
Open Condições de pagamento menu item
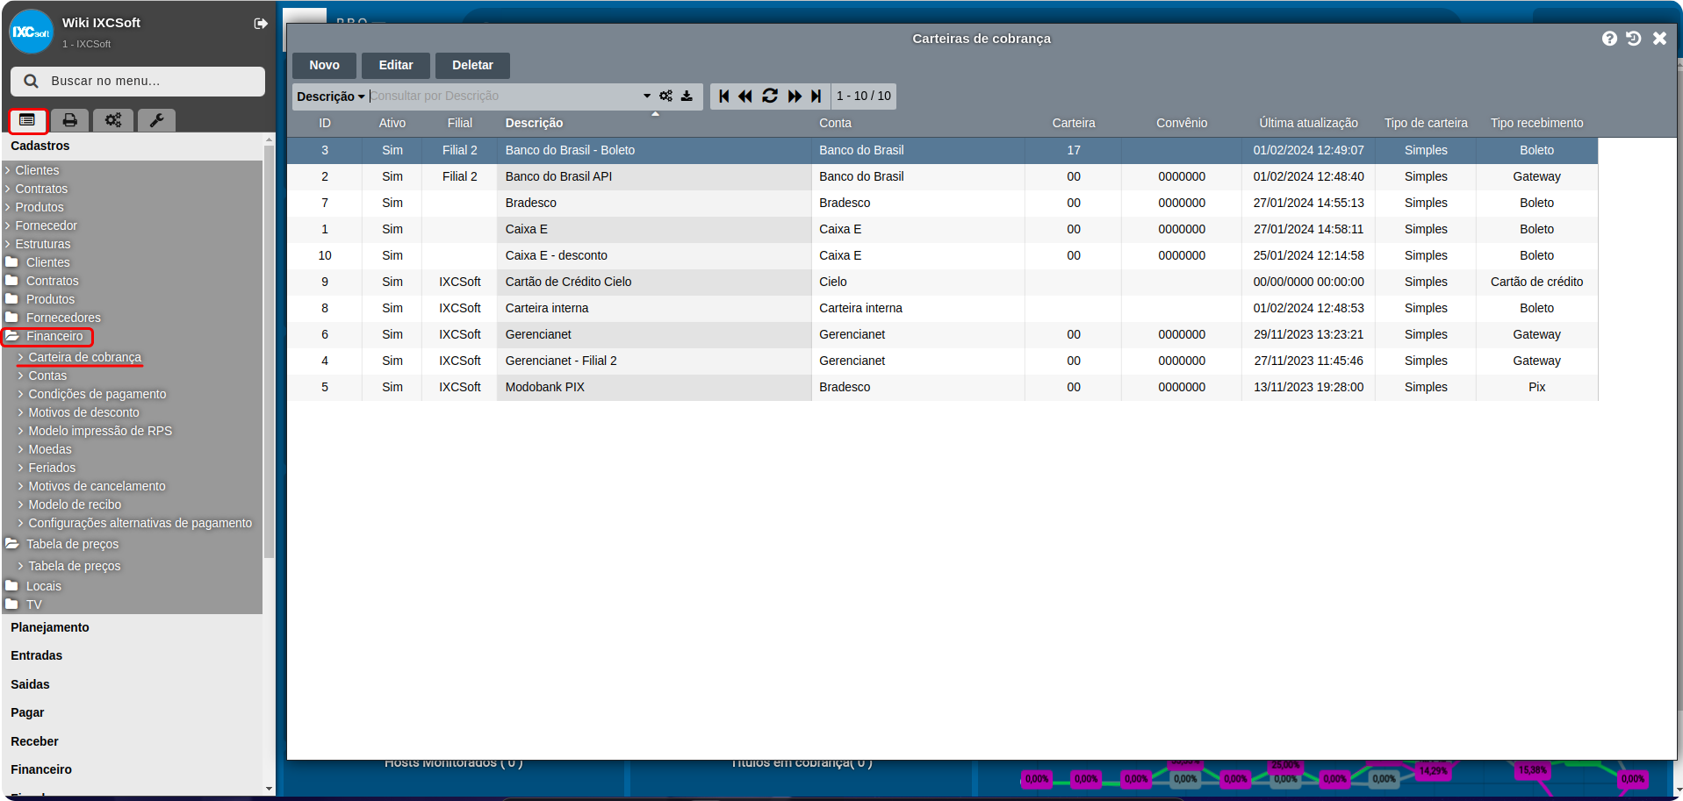point(97,394)
